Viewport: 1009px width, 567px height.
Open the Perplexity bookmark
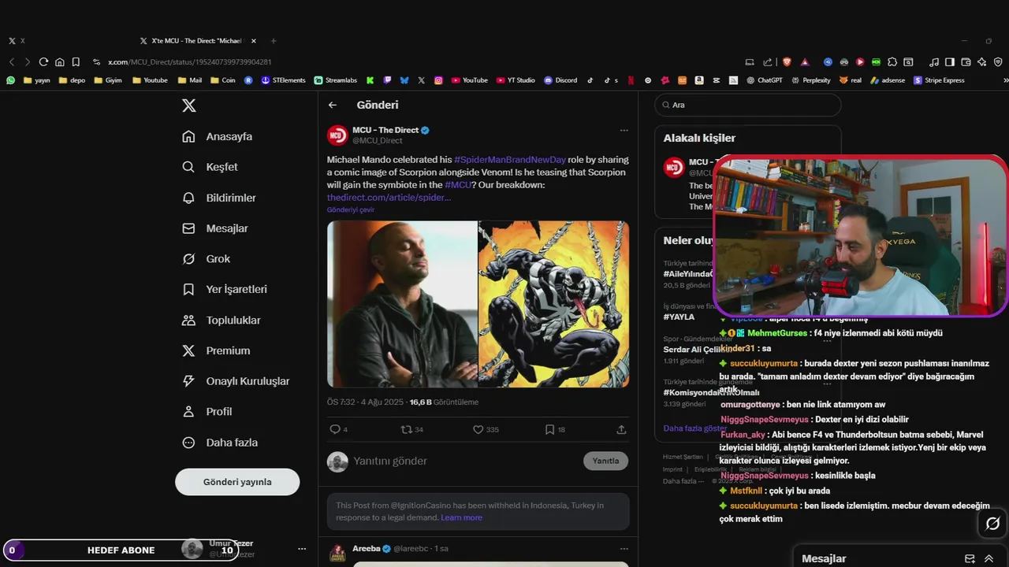pos(810,80)
